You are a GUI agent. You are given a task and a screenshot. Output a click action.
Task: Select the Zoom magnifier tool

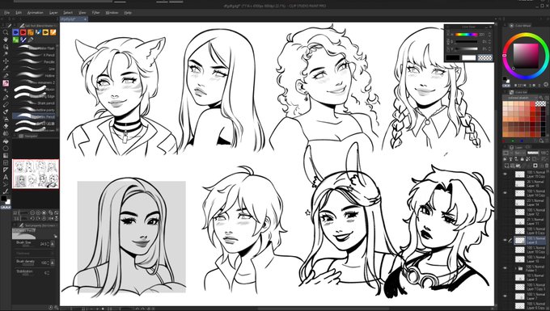[x=6, y=32]
